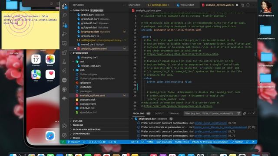Image resolution: width=278 pixels, height=156 pixels.
Task: Open Remote Explorer in activity bar
Action: coord(64,43)
